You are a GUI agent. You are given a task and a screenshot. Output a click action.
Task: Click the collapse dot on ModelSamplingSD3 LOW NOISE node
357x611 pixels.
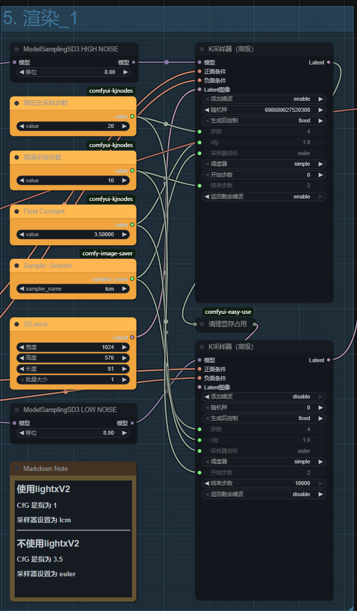pos(17,410)
